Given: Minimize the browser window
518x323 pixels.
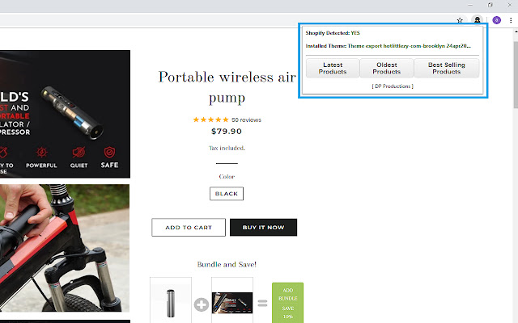Looking at the screenshot, I should tap(470, 5).
